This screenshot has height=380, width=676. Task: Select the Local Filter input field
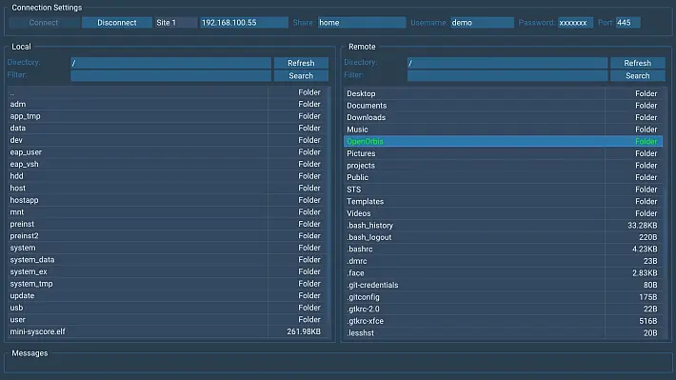tap(170, 75)
